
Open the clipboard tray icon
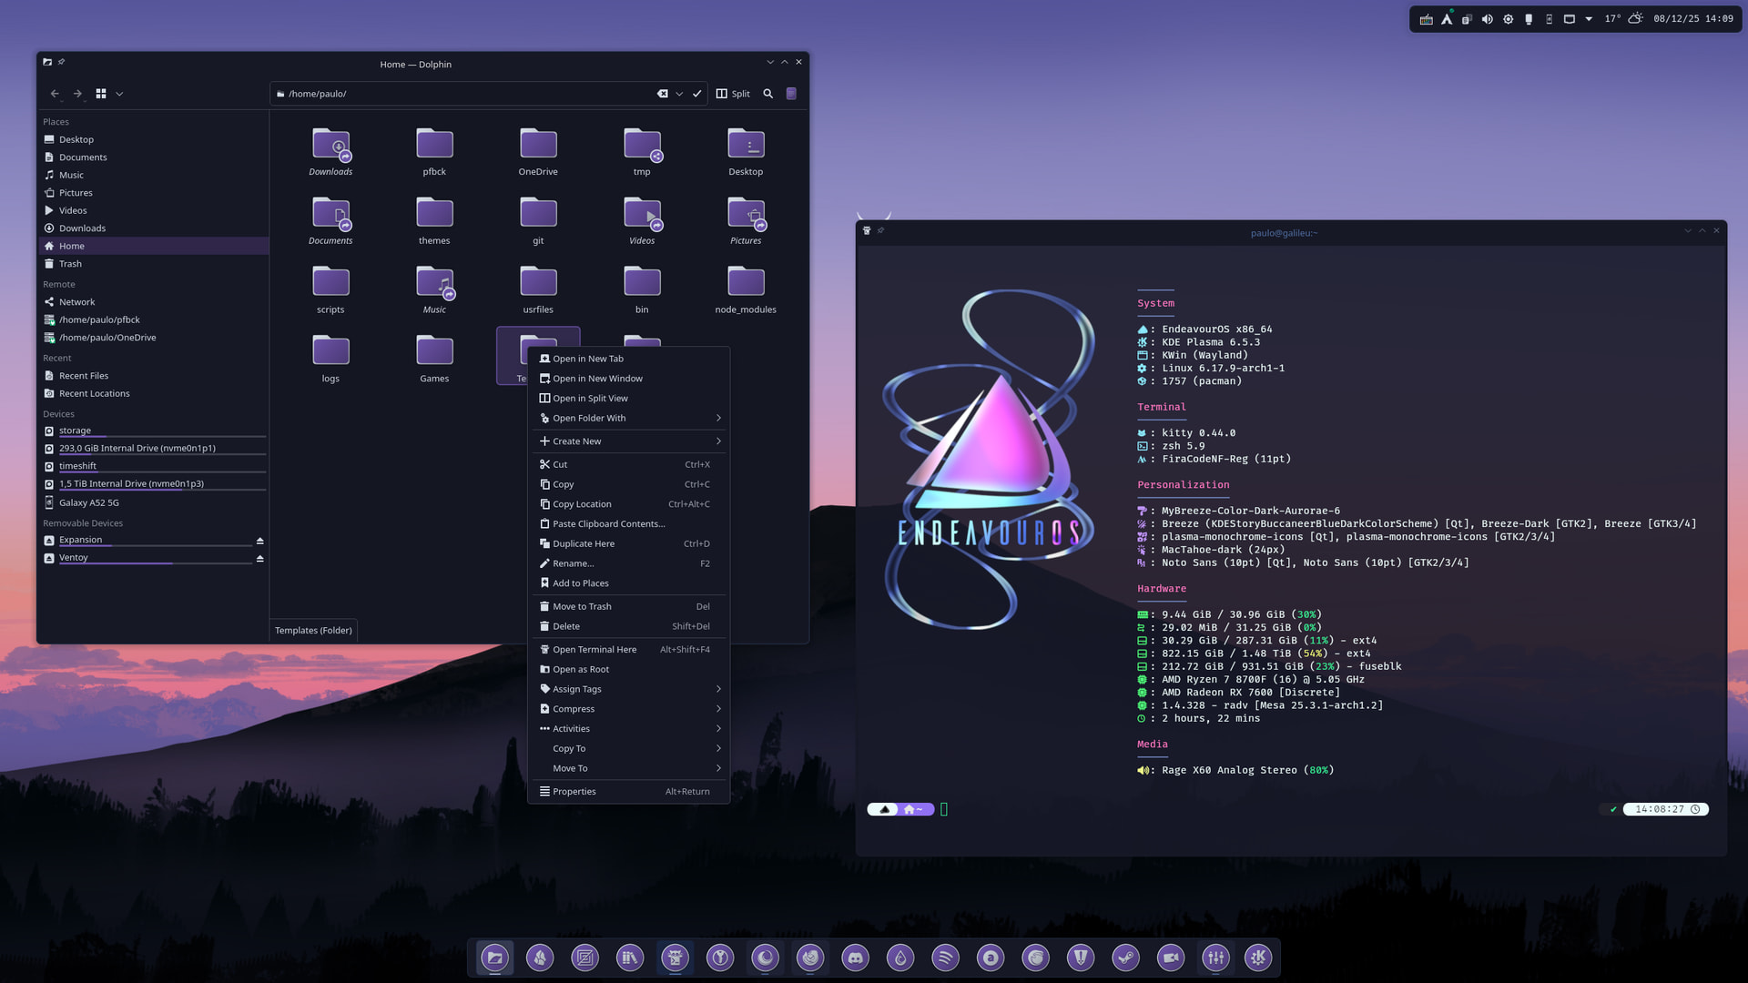click(1467, 19)
